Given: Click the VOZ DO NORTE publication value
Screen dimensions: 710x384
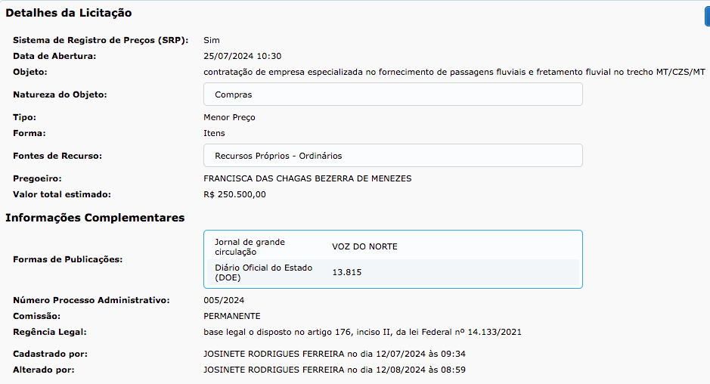Looking at the screenshot, I should click(364, 247).
